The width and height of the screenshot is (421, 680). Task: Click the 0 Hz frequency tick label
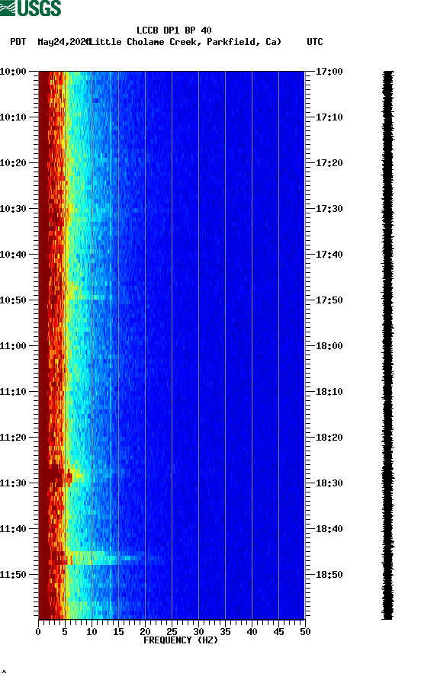coord(38,632)
